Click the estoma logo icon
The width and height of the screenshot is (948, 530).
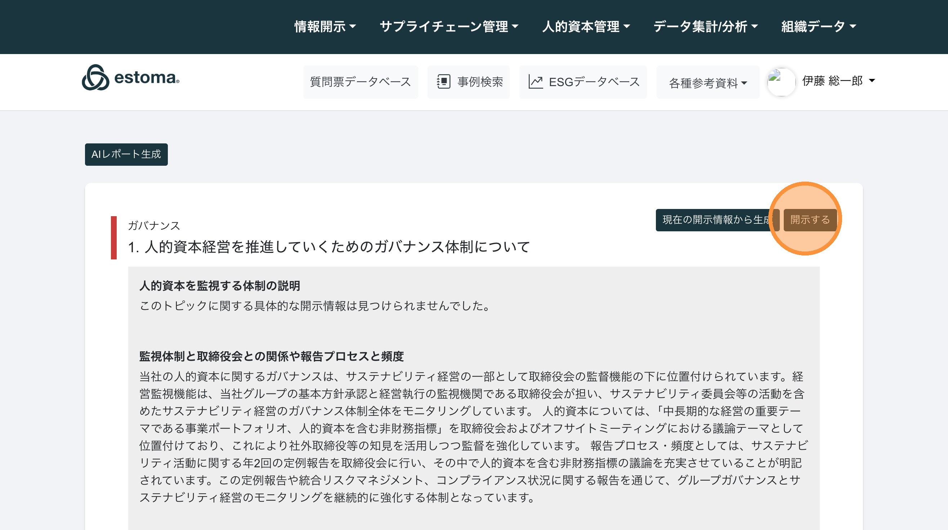point(95,78)
